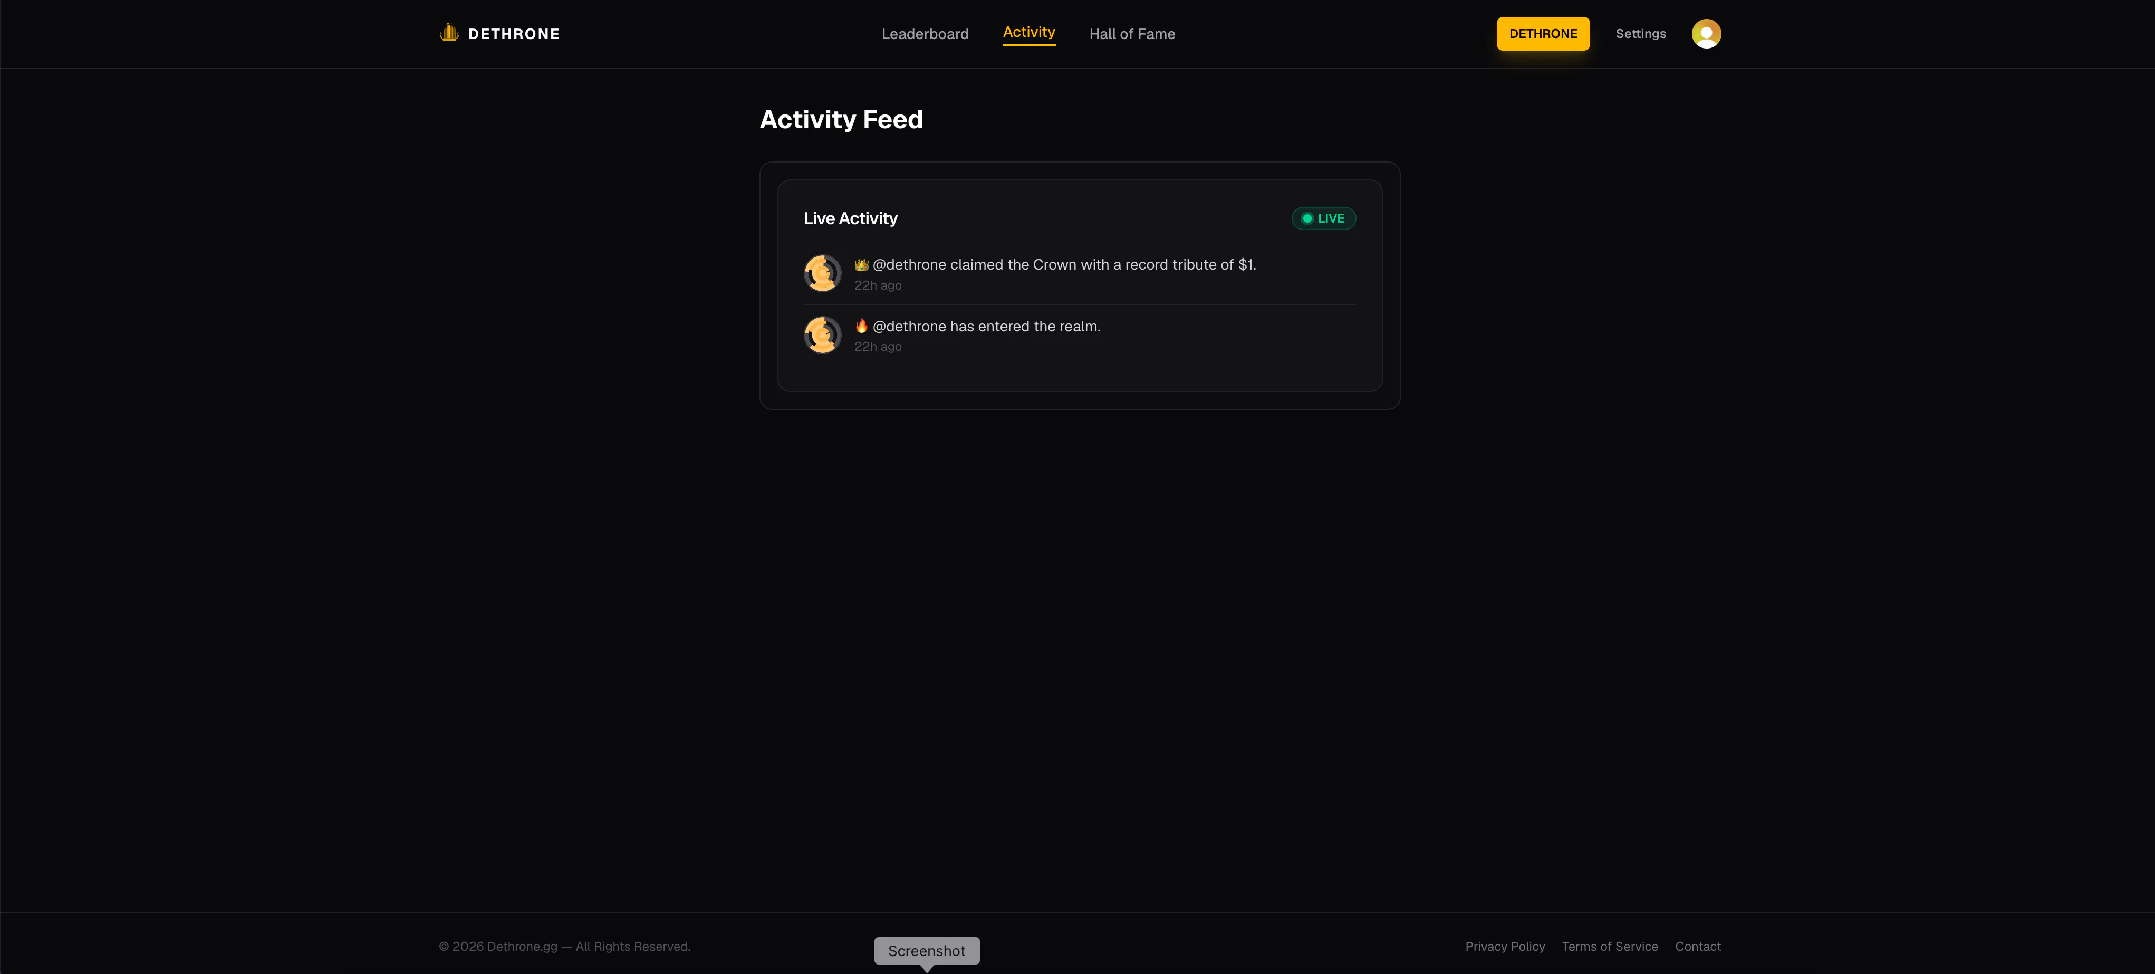The height and width of the screenshot is (974, 2155).
Task: Open Settings from the top bar
Action: click(x=1640, y=33)
